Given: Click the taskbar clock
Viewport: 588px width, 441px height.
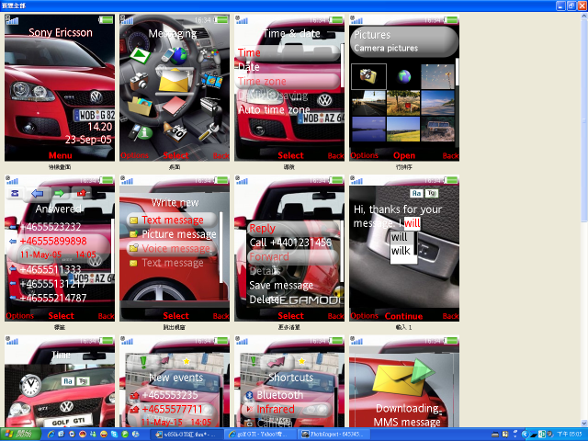Looking at the screenshot, I should click(x=570, y=435).
